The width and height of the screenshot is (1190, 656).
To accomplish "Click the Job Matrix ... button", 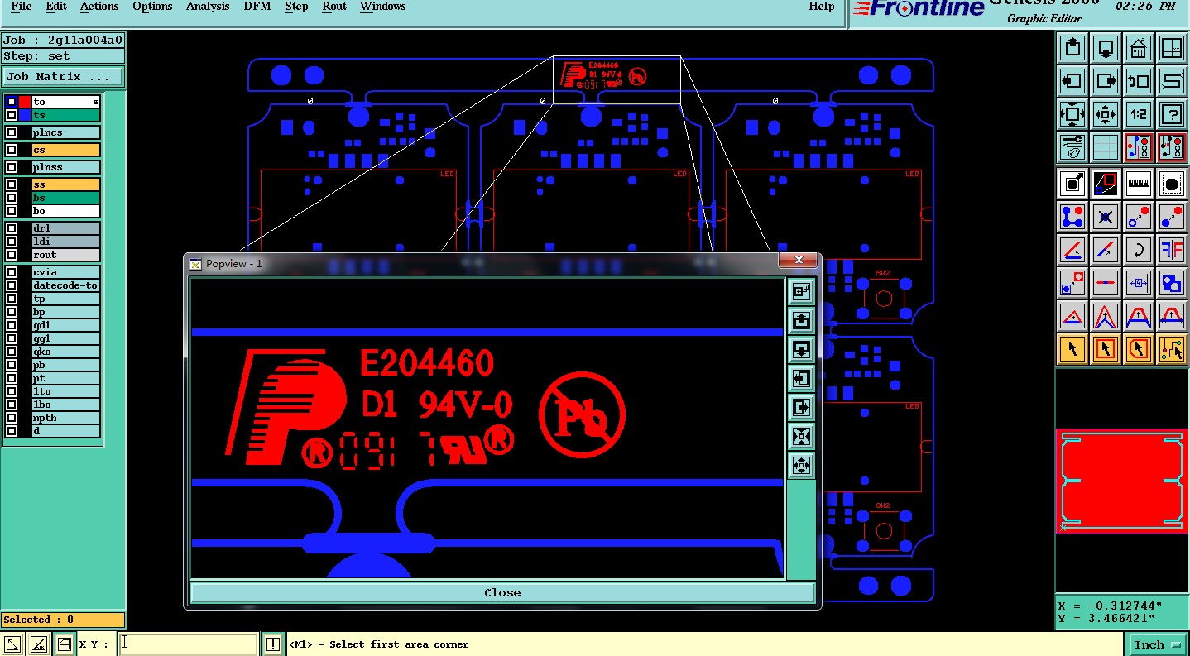I will click(63, 76).
